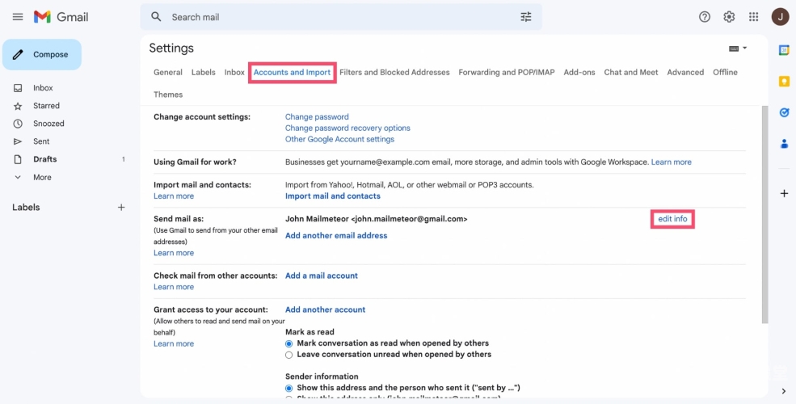This screenshot has width=796, height=404.
Task: Click Add another account link
Action: pos(326,309)
